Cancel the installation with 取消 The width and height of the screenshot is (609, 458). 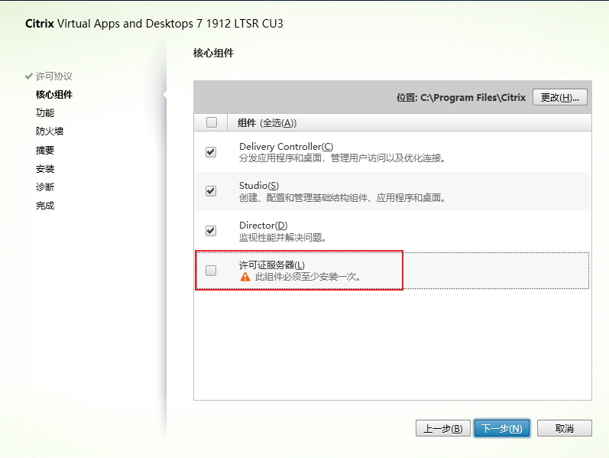click(x=564, y=428)
